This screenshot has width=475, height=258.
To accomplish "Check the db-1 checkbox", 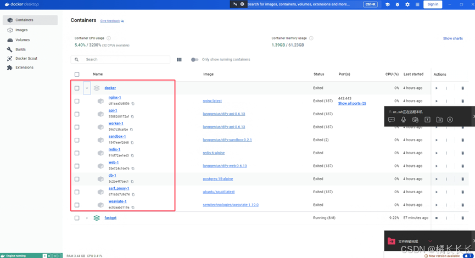I will (77, 179).
